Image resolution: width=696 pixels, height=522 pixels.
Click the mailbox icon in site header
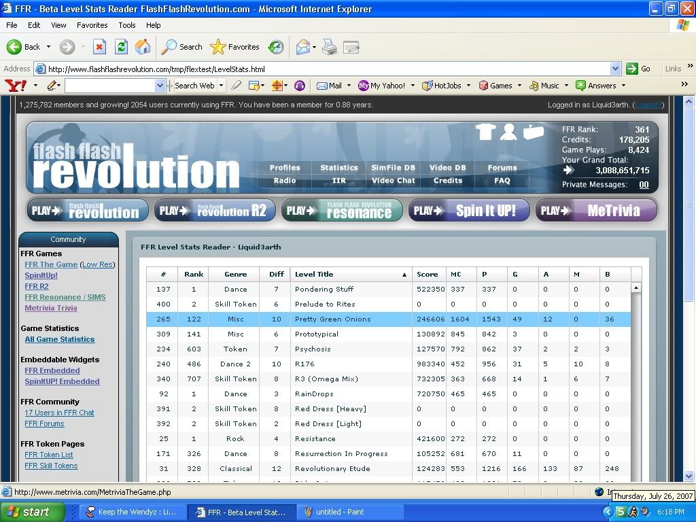tap(533, 131)
